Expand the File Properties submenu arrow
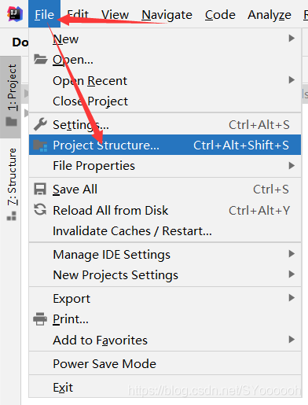The height and width of the screenshot is (405, 308). (291, 166)
